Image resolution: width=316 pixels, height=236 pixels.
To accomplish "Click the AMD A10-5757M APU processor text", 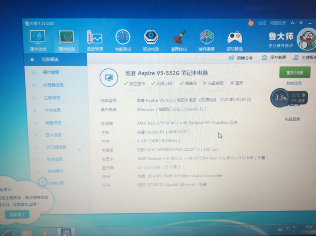I will click(187, 123).
